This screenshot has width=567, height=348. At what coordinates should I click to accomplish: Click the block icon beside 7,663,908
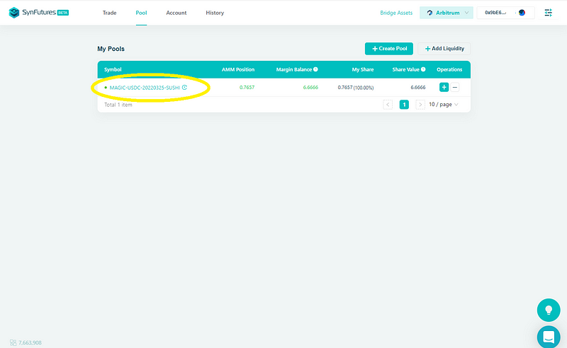tap(13, 342)
